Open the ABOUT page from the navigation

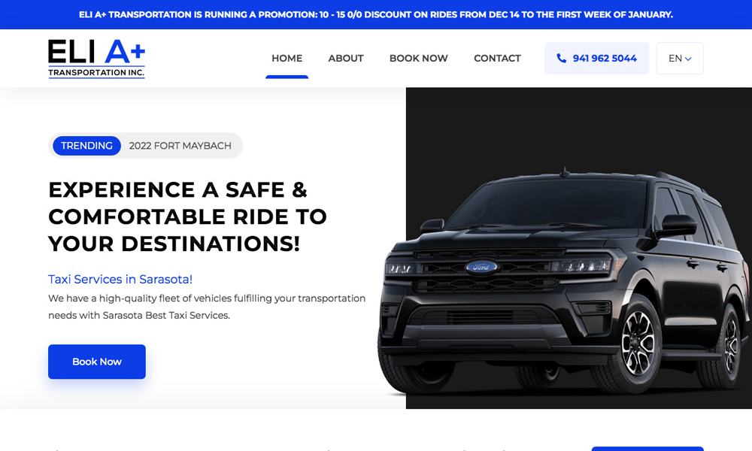click(x=346, y=59)
